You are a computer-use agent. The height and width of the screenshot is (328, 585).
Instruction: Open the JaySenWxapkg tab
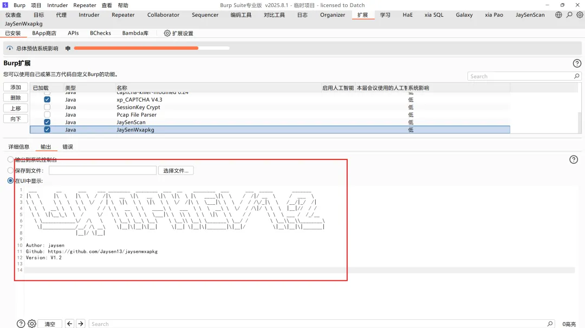23,23
